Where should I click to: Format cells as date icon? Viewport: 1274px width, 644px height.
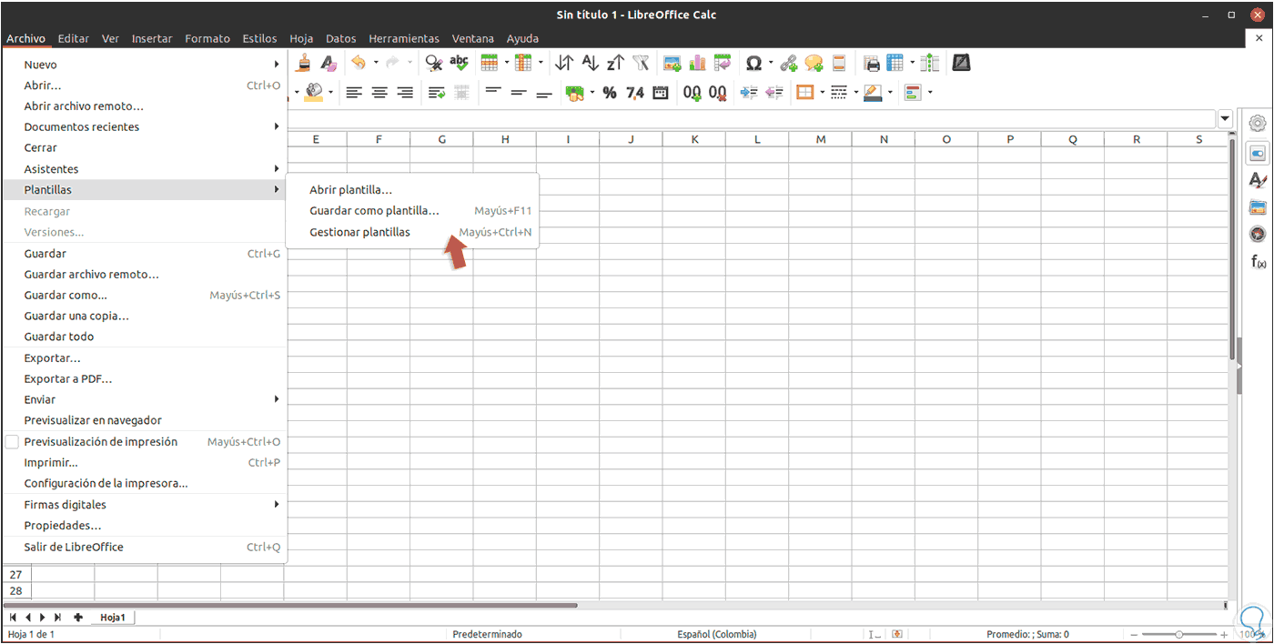click(x=661, y=92)
